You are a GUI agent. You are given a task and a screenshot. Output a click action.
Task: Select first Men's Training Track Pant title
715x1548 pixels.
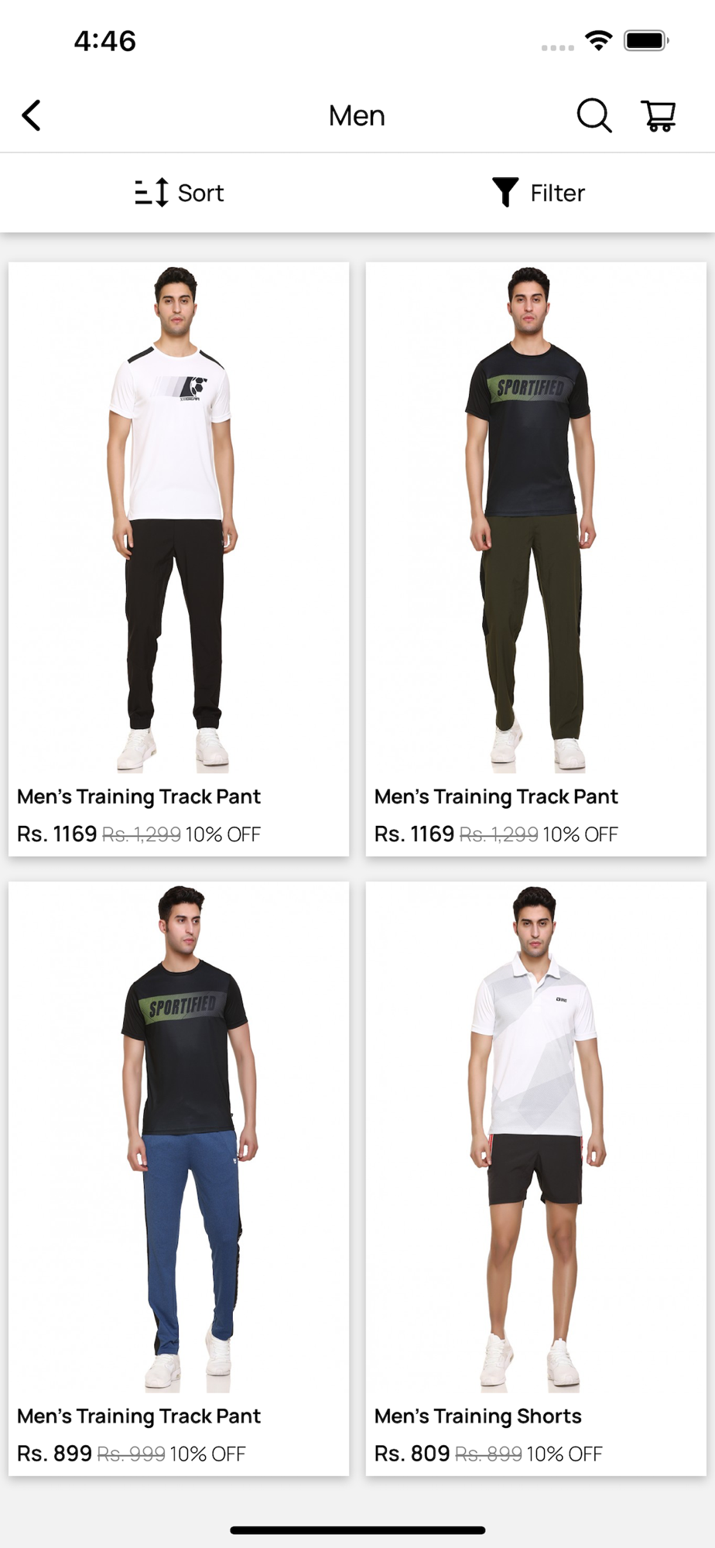pos(139,796)
